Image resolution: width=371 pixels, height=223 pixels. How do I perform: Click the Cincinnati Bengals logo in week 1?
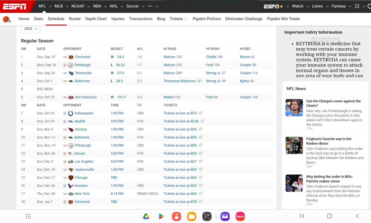71,57
